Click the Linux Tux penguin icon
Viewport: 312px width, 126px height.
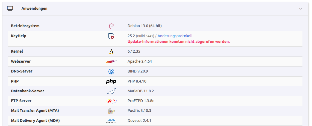111,52
